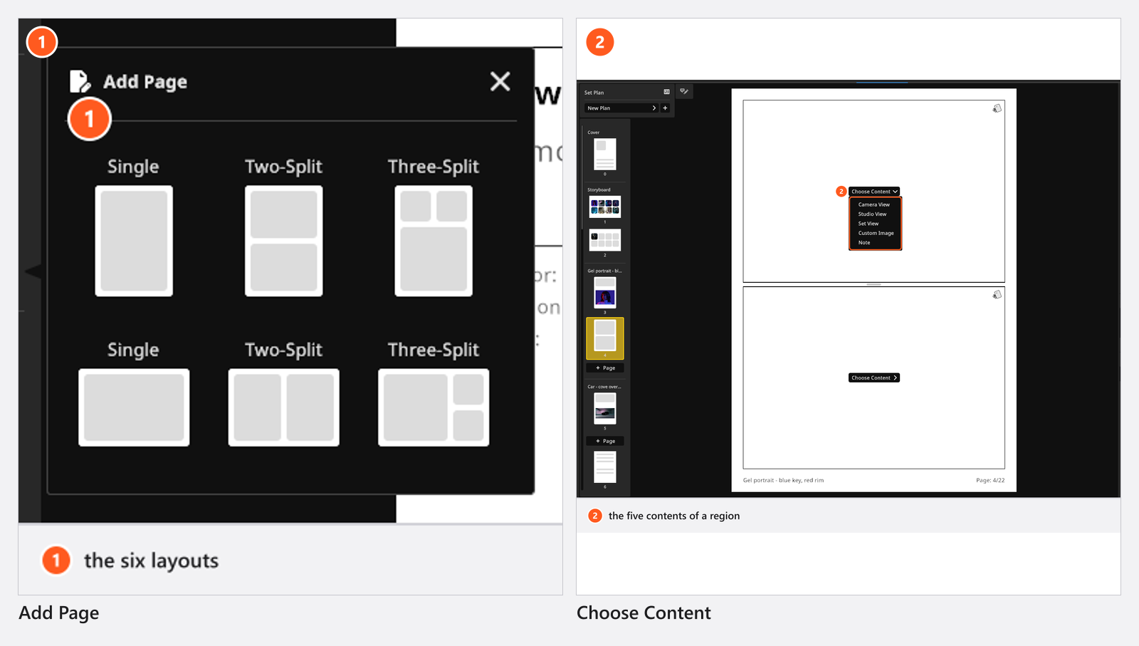
Task: Click the Add Page document icon
Action: coord(80,81)
